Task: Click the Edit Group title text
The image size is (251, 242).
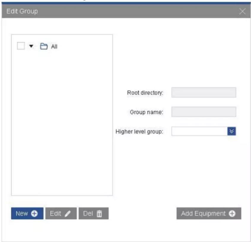Action: tap(22, 11)
